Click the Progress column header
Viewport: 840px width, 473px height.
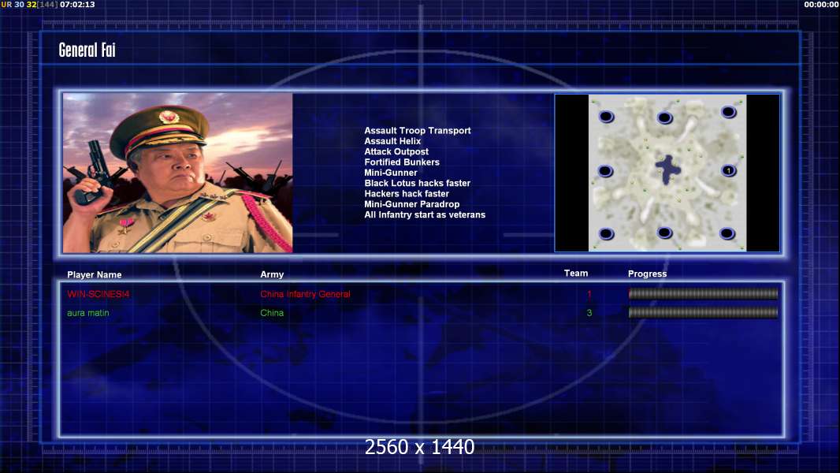click(x=647, y=274)
